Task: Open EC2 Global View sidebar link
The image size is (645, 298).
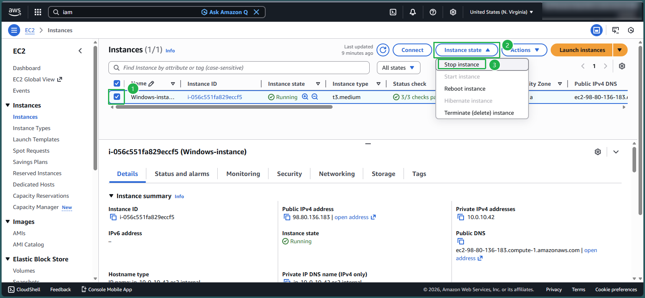Action: [37, 79]
